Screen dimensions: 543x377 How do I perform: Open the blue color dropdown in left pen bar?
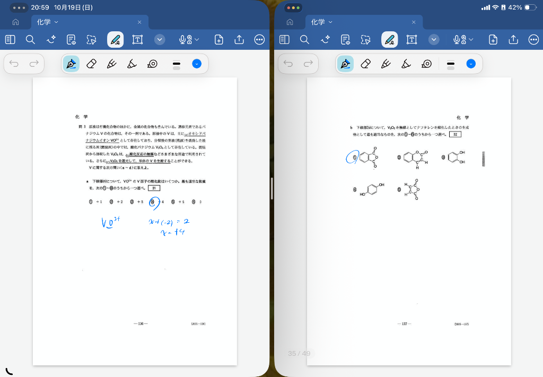tap(197, 64)
